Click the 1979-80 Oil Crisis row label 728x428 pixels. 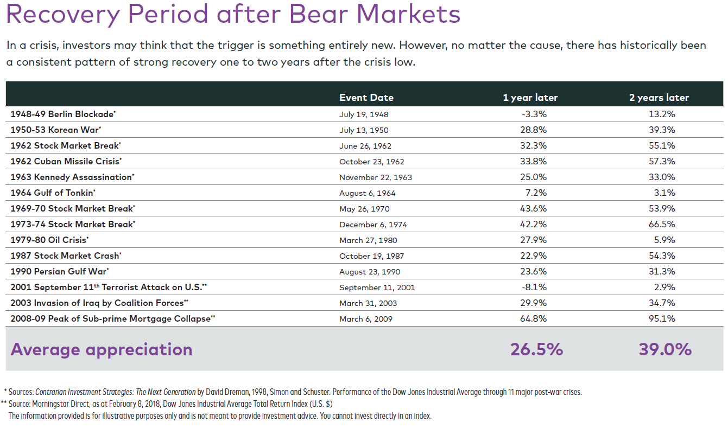[x=49, y=240]
